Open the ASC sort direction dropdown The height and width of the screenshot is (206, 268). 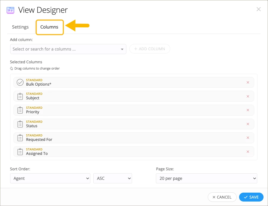tap(112, 178)
